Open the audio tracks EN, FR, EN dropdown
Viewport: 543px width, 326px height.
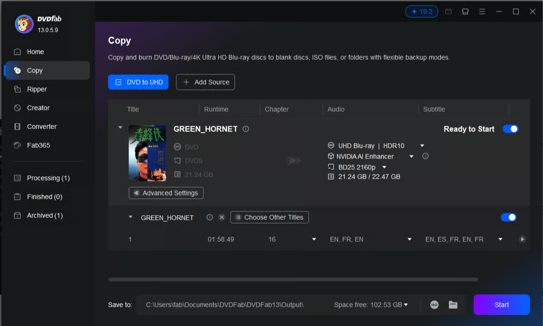click(410, 239)
